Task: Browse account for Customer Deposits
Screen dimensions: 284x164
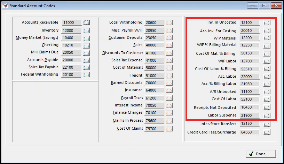Action: pos(169,38)
